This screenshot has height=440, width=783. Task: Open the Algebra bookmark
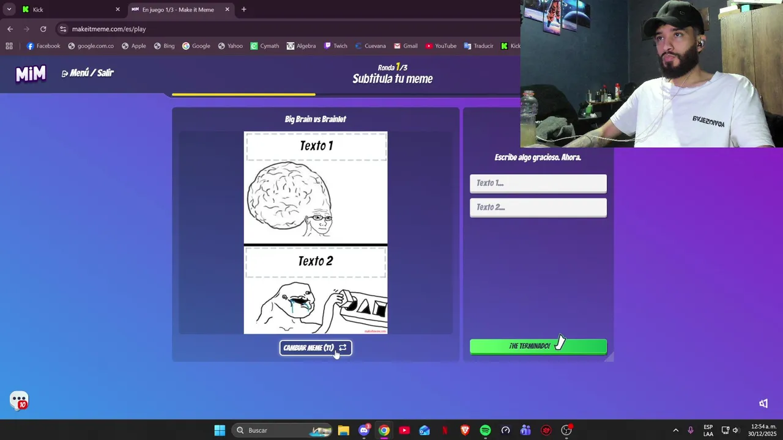[x=301, y=46]
